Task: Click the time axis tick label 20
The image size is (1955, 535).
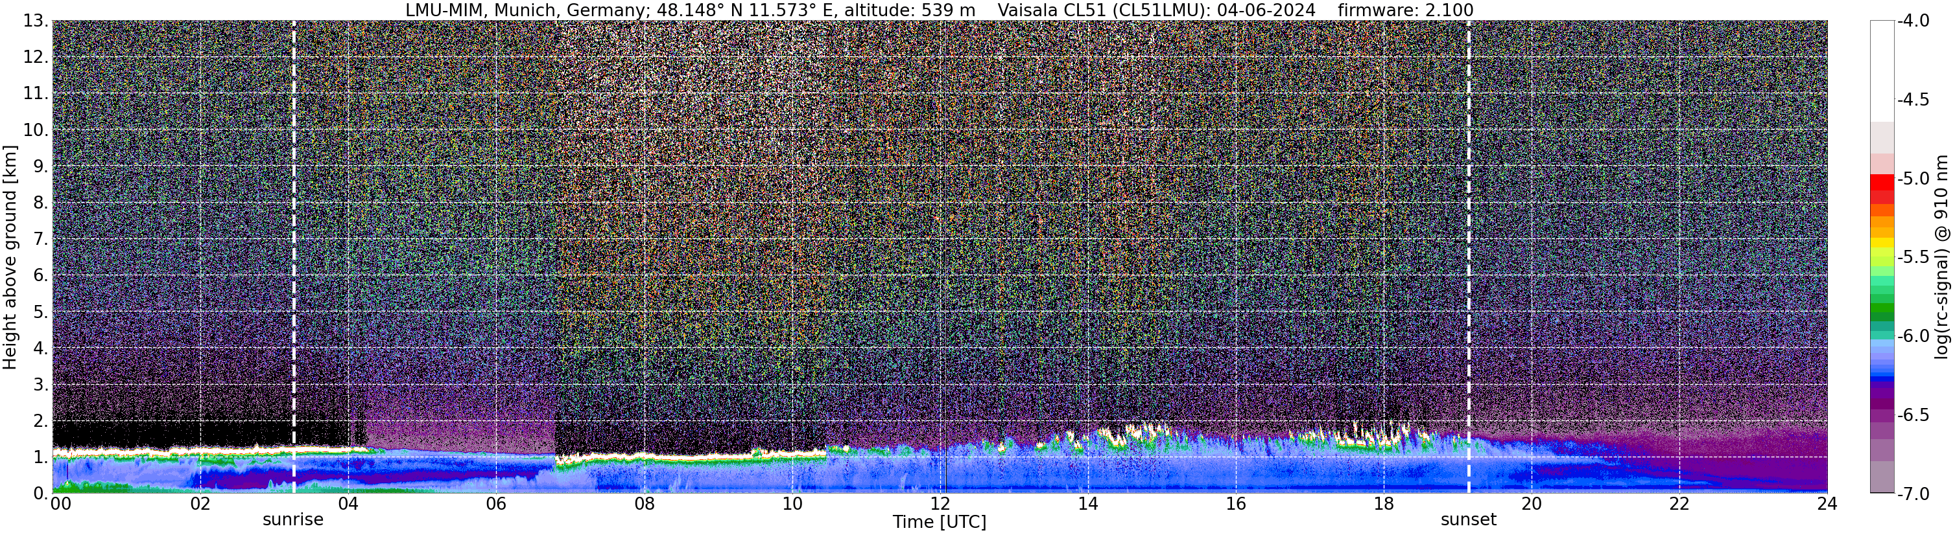Action: tap(1532, 504)
